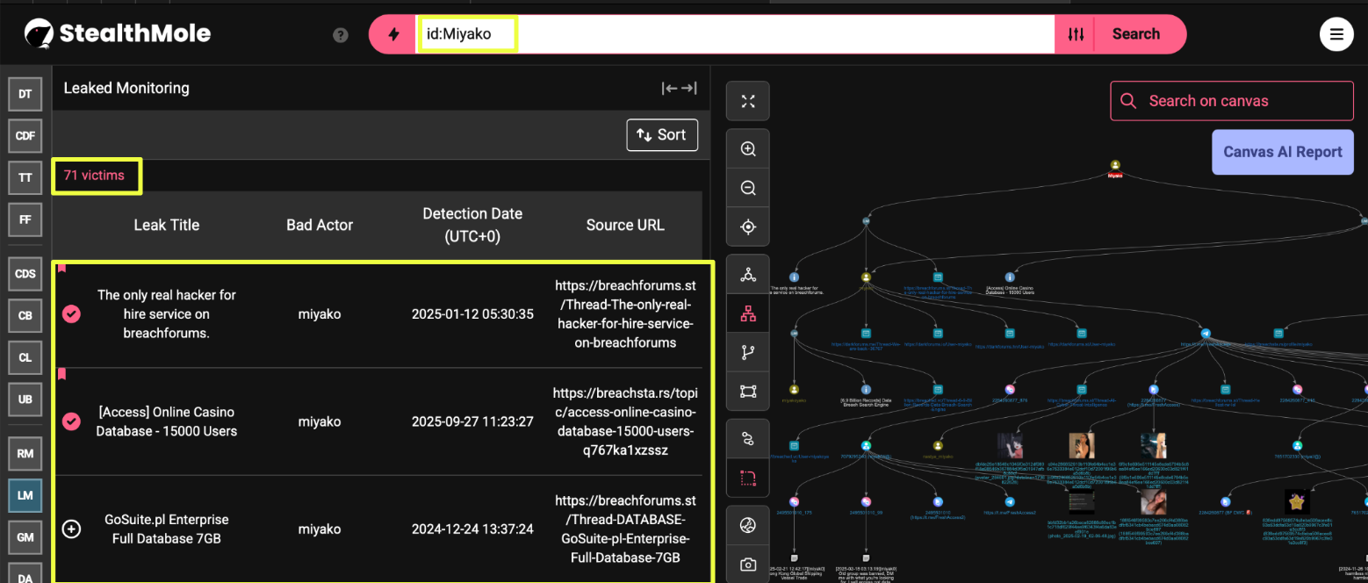Screen dimensions: 1368x583
Task: Open the Sort options
Action: [x=661, y=134]
